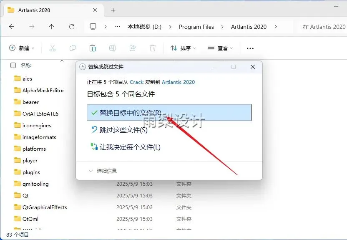Expand the chevron after Program Files
The image size is (347, 240).
pos(222,27)
